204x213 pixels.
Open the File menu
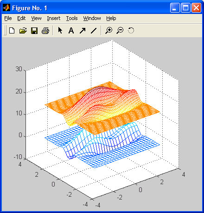(x=8, y=18)
